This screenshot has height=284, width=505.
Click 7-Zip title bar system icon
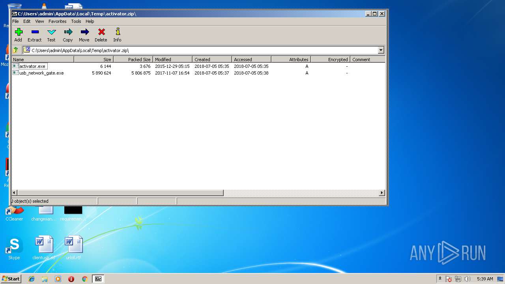[x=15, y=14]
